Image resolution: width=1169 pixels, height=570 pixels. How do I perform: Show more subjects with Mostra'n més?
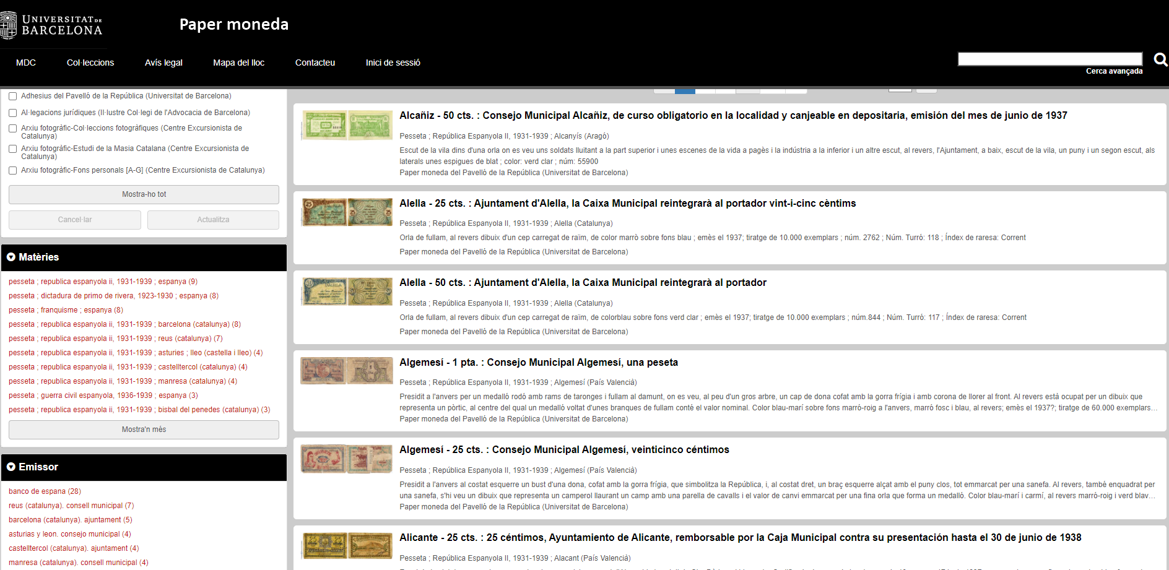tap(144, 430)
